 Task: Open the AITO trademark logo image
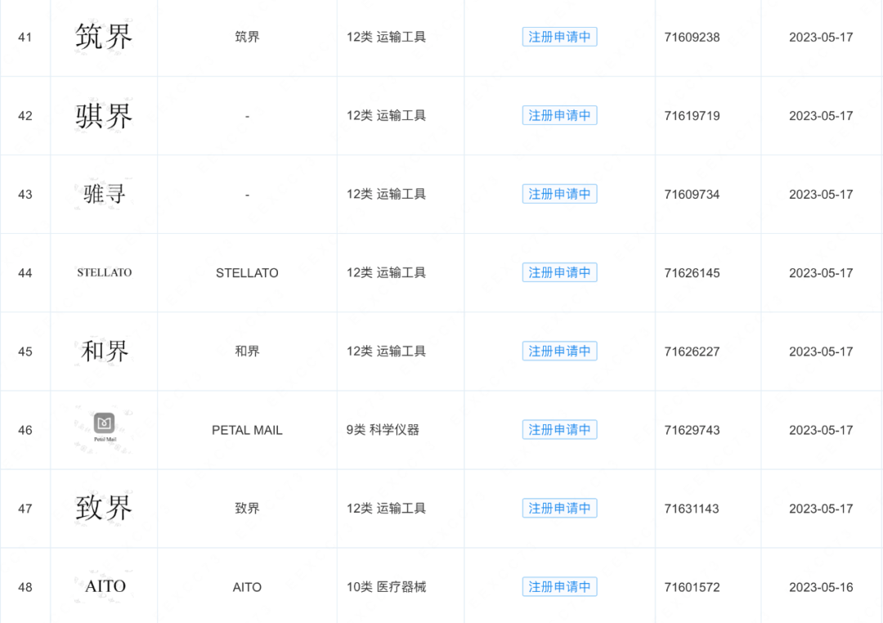[x=104, y=586]
